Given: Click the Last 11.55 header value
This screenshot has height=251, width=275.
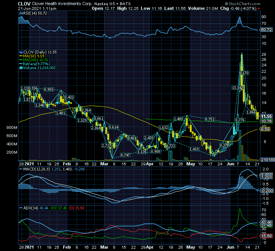Looking at the screenshot, I should click(175, 8).
